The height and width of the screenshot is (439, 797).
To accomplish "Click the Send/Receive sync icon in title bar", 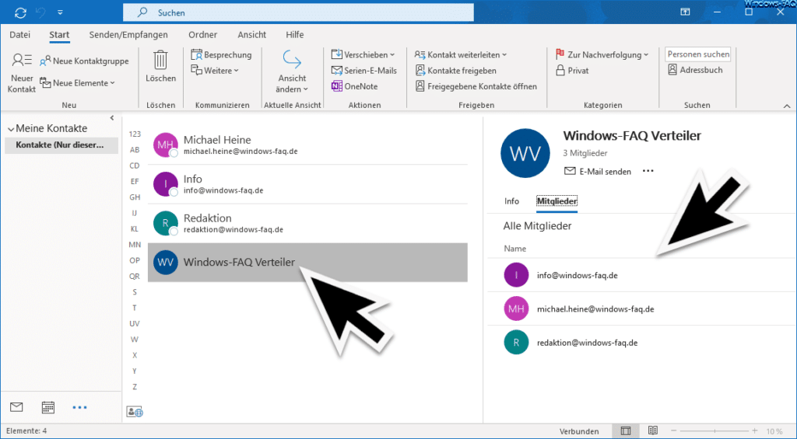I will pyautogui.click(x=20, y=12).
